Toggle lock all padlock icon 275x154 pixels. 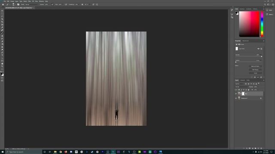point(248,90)
